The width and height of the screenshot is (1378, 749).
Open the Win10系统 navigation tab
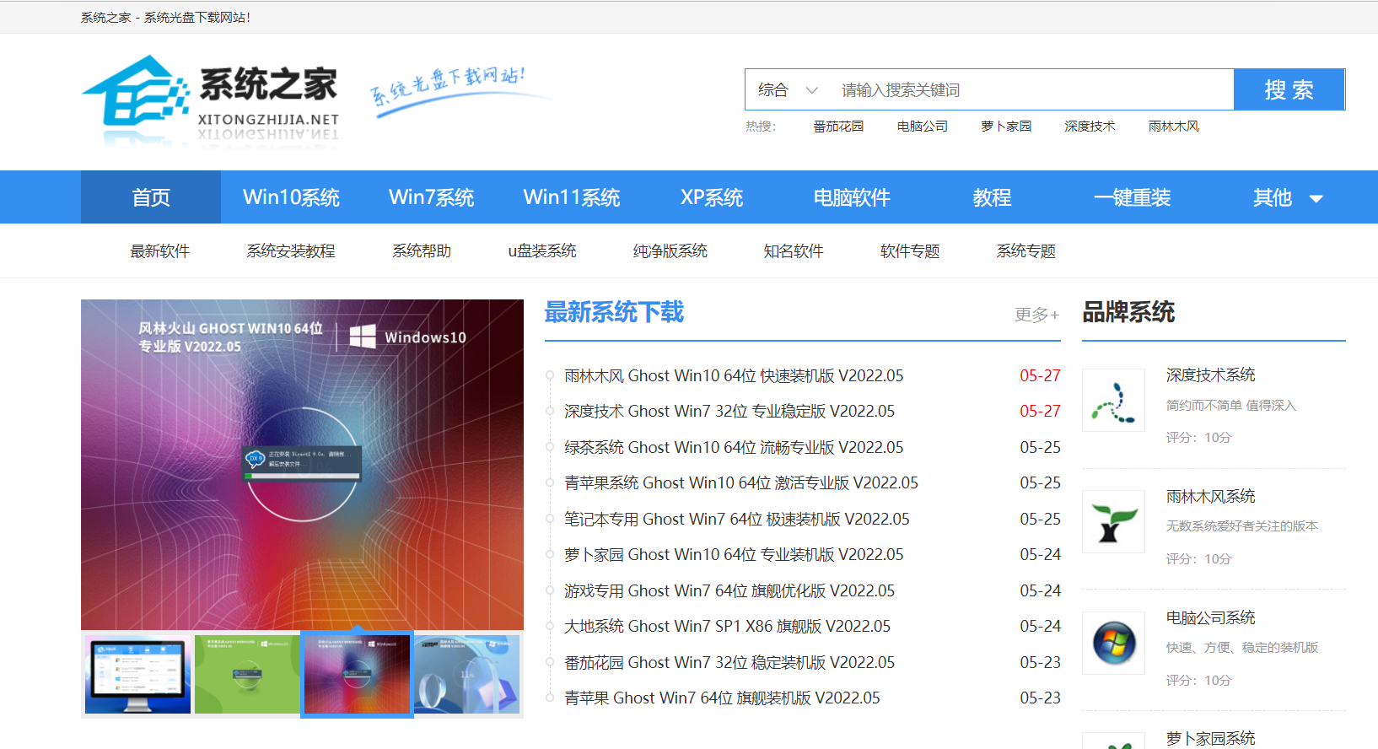coord(291,198)
